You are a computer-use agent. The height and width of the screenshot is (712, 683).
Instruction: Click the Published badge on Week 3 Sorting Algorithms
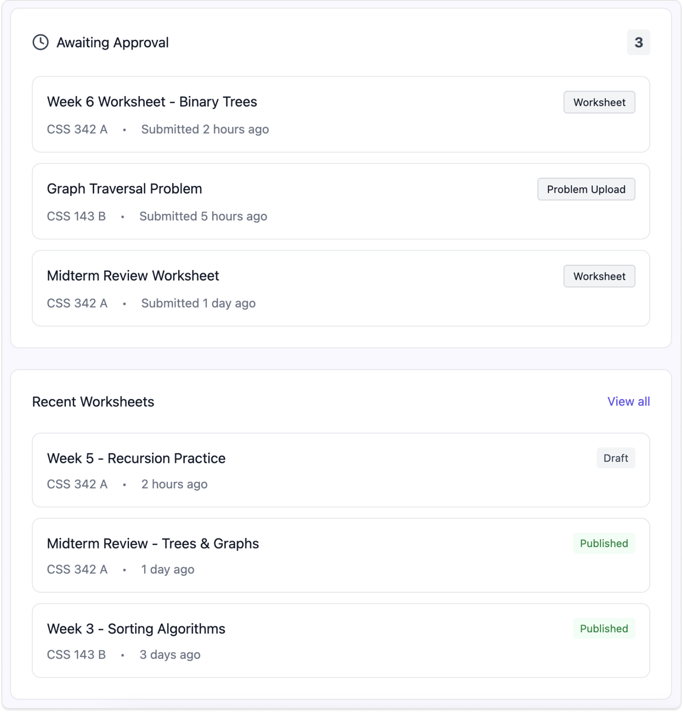click(x=604, y=628)
